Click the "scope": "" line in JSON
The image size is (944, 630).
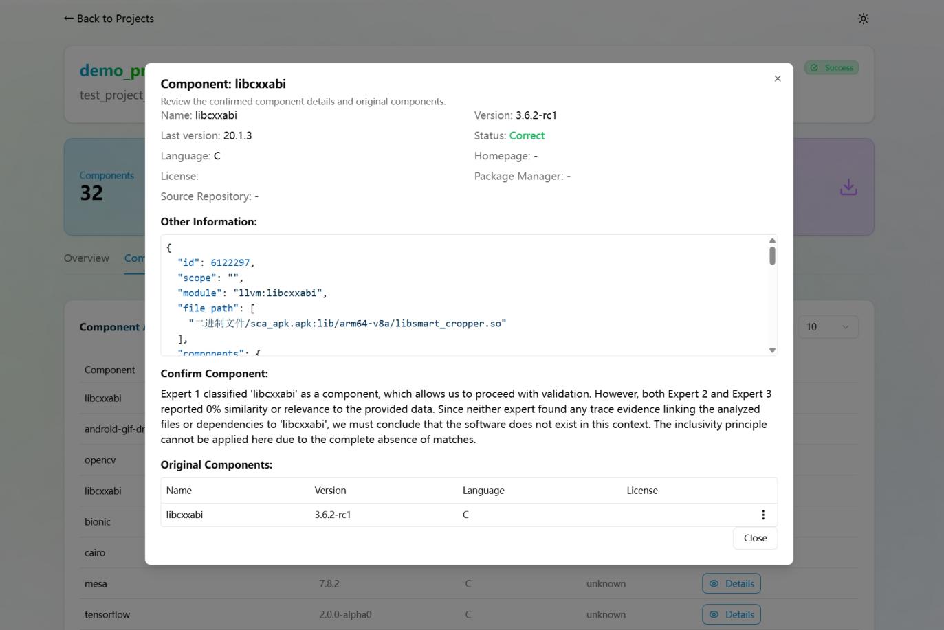[210, 278]
